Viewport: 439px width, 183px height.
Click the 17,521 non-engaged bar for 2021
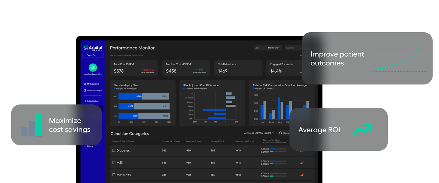(x=154, y=116)
